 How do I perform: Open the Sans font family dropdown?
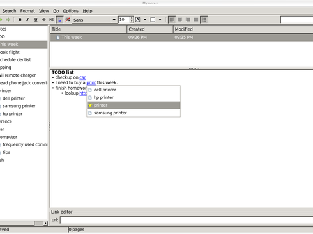[x=95, y=20]
